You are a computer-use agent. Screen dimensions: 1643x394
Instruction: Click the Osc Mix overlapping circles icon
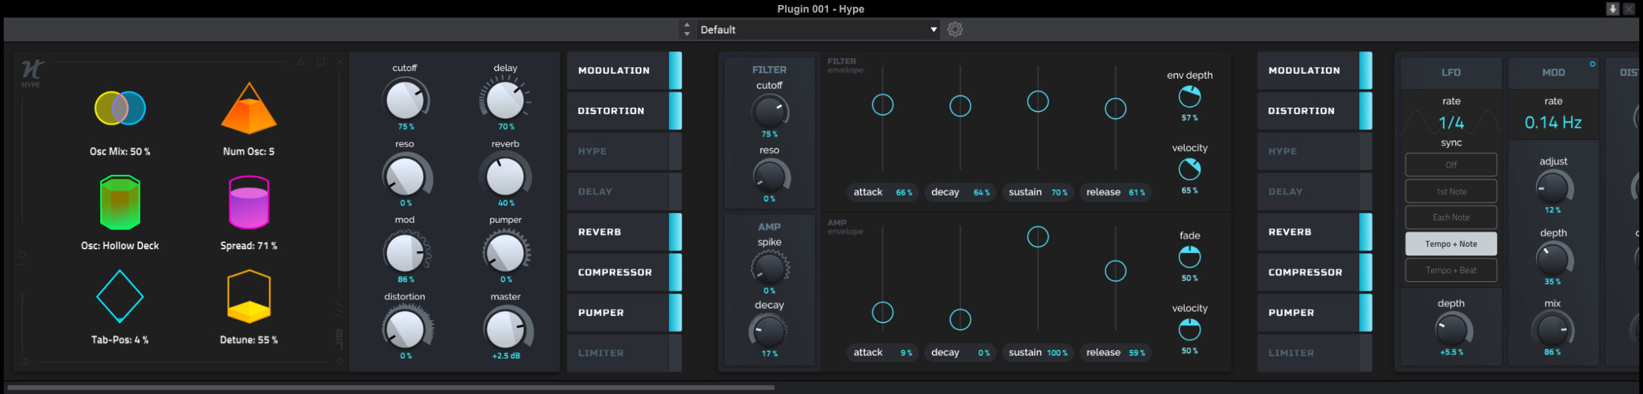click(x=120, y=108)
